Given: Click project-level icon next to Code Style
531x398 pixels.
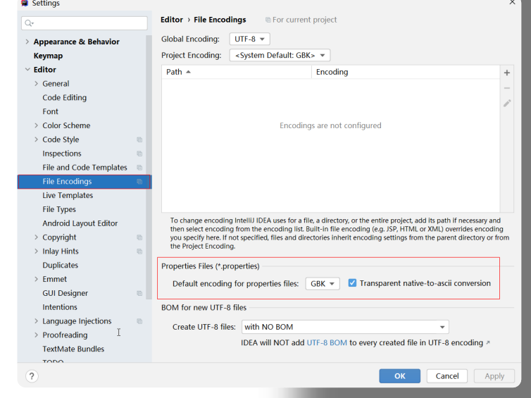Looking at the screenshot, I should coord(139,139).
